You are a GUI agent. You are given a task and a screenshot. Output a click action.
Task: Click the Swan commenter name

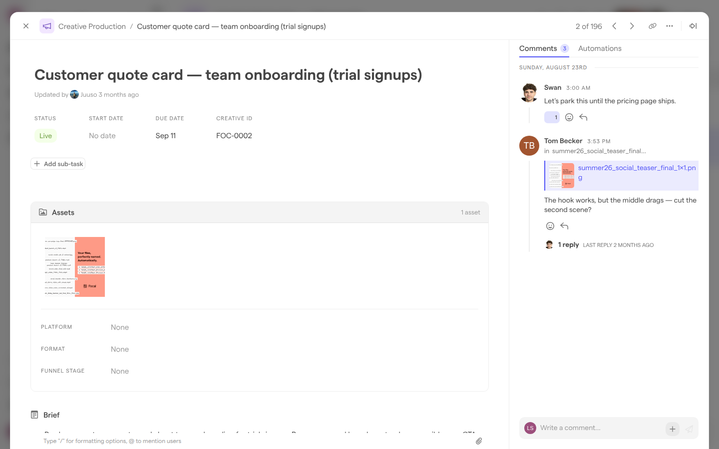[553, 88]
